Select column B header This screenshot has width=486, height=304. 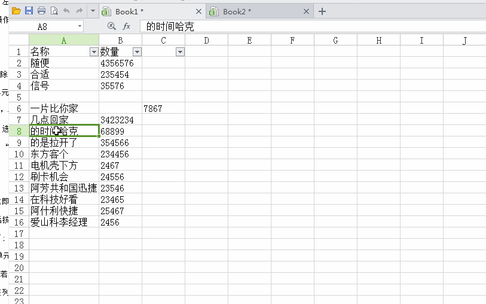click(x=120, y=40)
